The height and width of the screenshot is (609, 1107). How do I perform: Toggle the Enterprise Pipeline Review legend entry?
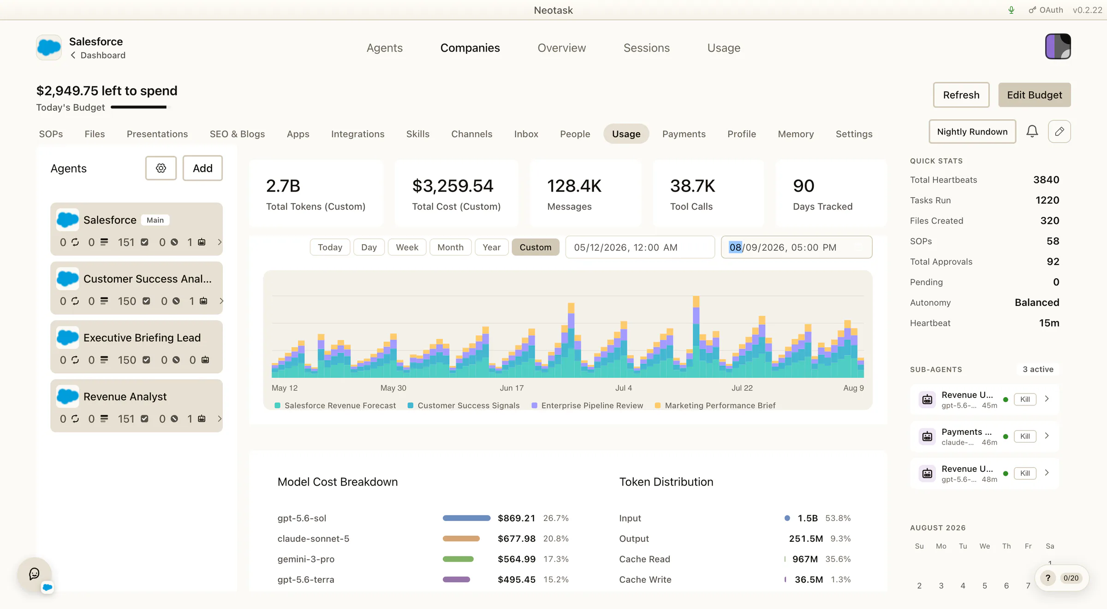pyautogui.click(x=587, y=405)
